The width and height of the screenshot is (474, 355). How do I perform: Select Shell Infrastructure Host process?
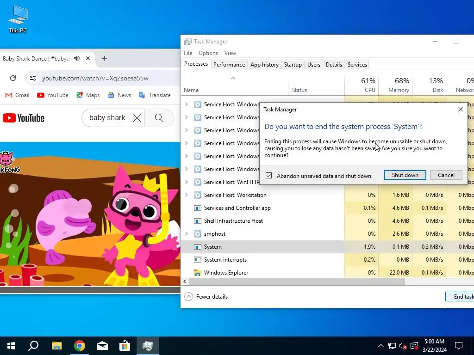[327, 221]
